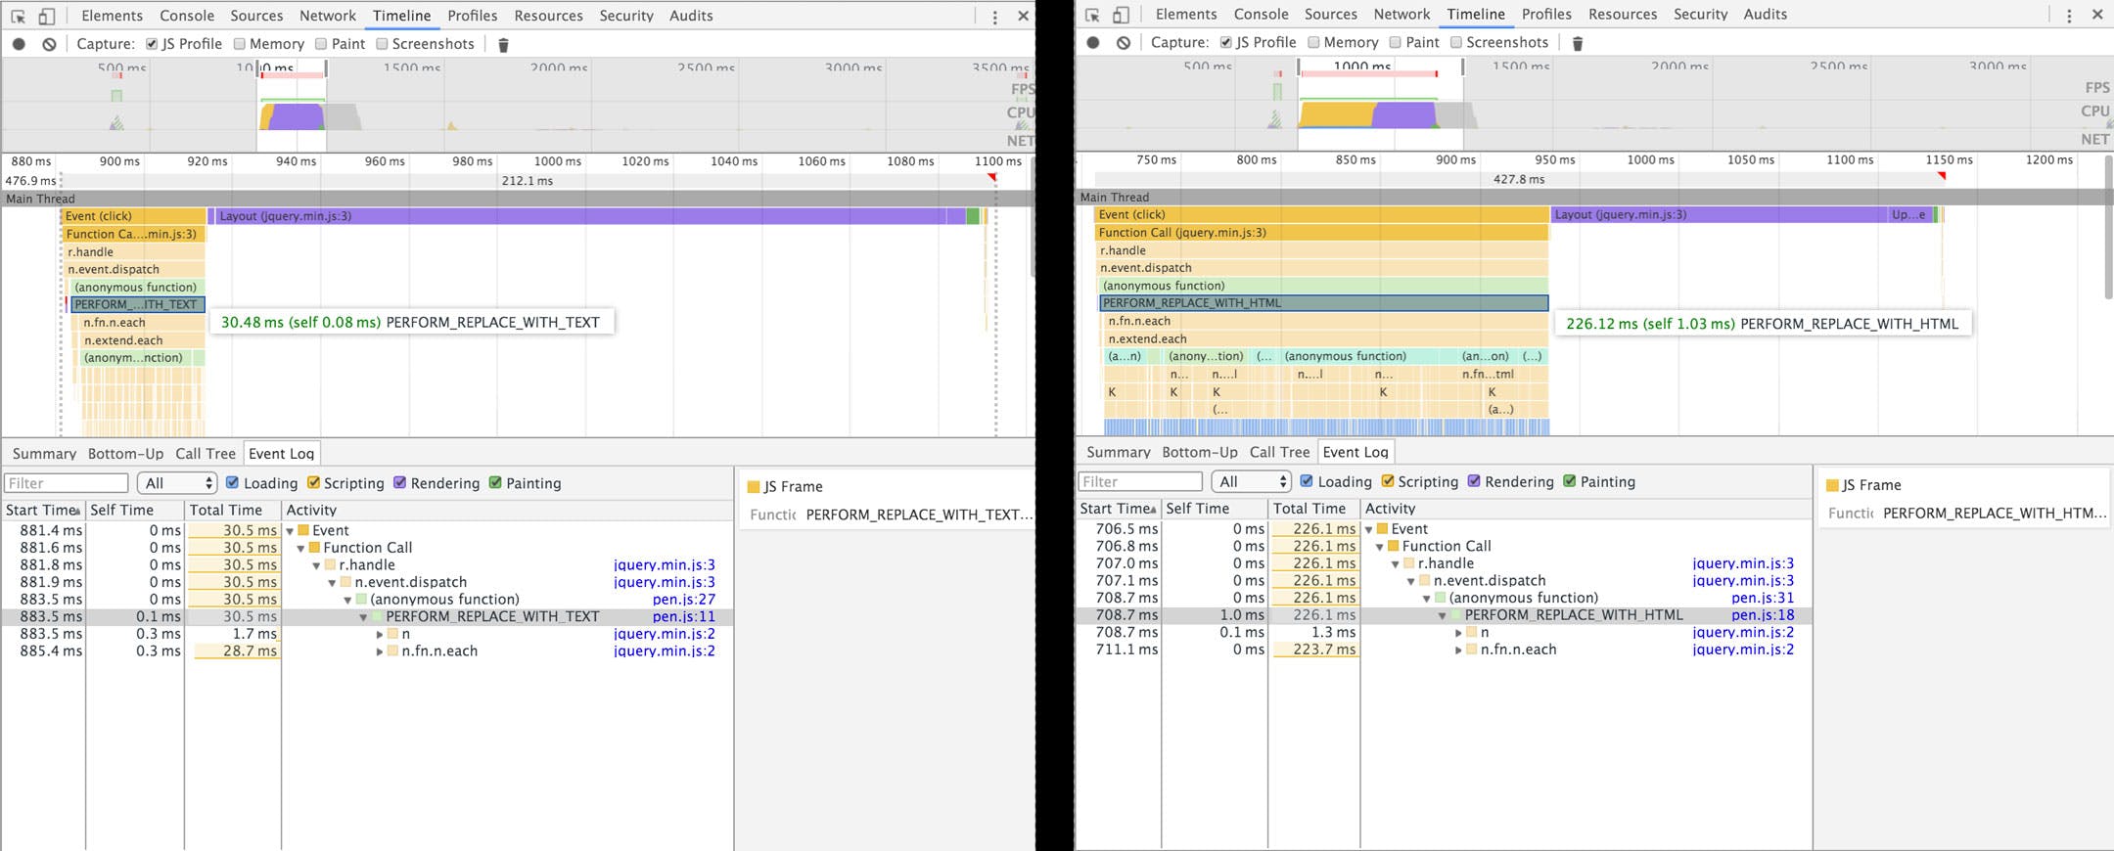Switch to Bottom-Up tab in right details pane
2114x851 pixels.
pyautogui.click(x=1200, y=452)
